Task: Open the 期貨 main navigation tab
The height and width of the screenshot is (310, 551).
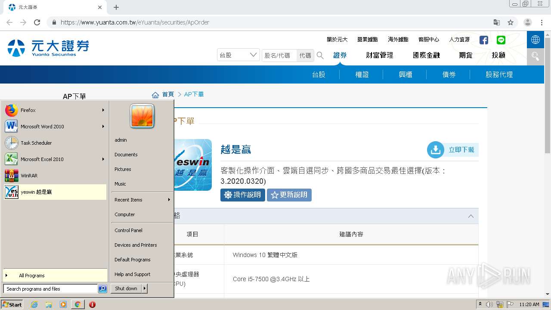Action: [466, 55]
